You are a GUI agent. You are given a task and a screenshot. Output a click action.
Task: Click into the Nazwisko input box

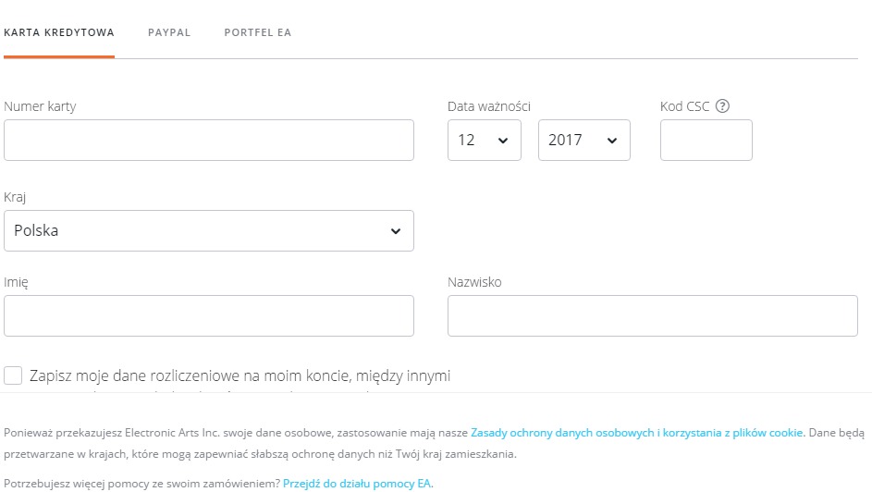pyautogui.click(x=652, y=316)
